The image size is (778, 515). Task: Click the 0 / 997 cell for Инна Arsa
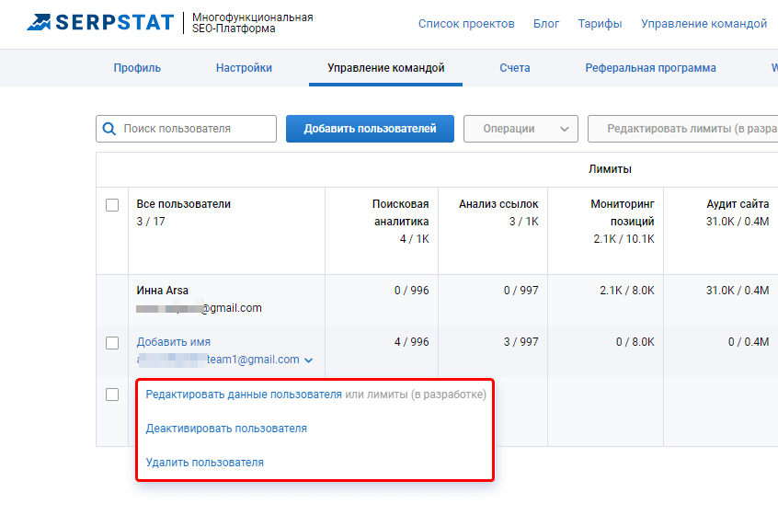pyautogui.click(x=521, y=291)
